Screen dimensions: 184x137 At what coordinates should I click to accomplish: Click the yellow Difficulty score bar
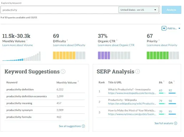click(69, 55)
